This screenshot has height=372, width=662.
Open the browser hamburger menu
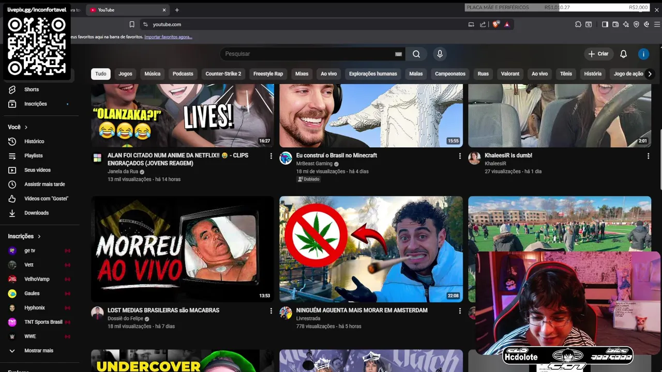tap(657, 24)
